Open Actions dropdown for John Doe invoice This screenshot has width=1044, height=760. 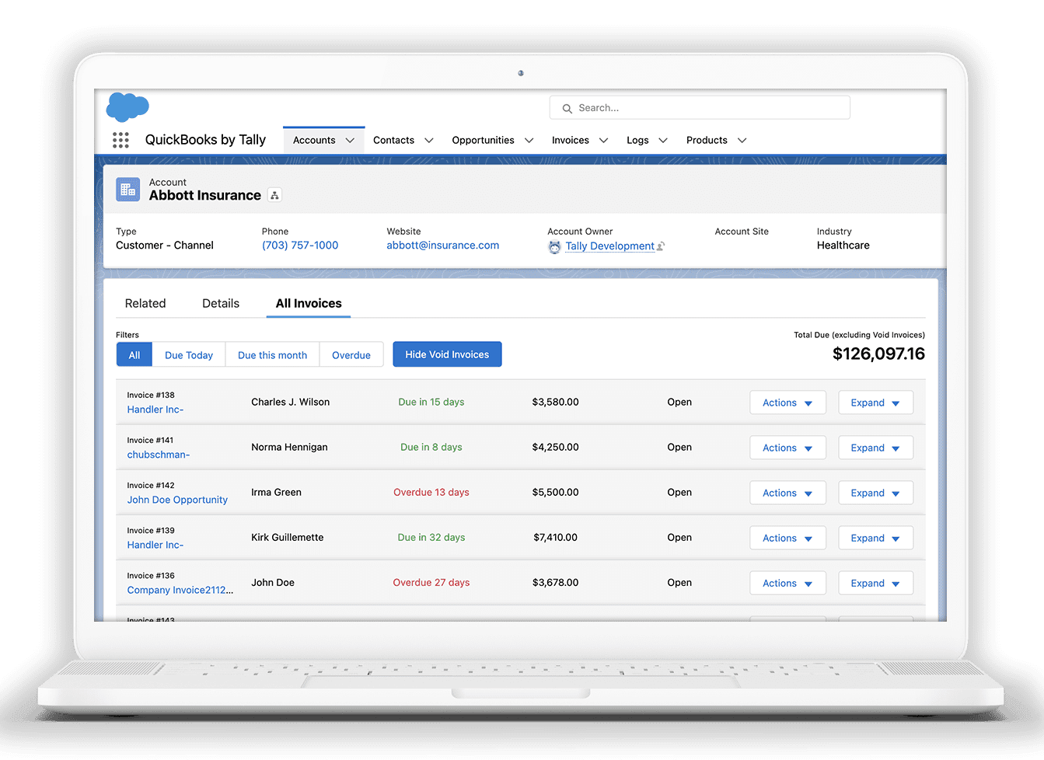[x=787, y=583]
